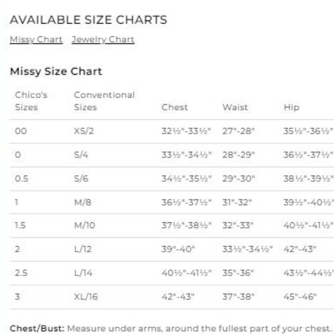Open the Missy Chart link
334x334 pixels.
[36, 40]
